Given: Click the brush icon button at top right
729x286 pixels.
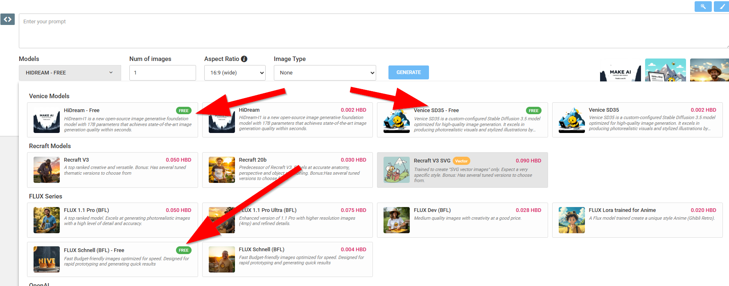Looking at the screenshot, I should click(x=722, y=7).
